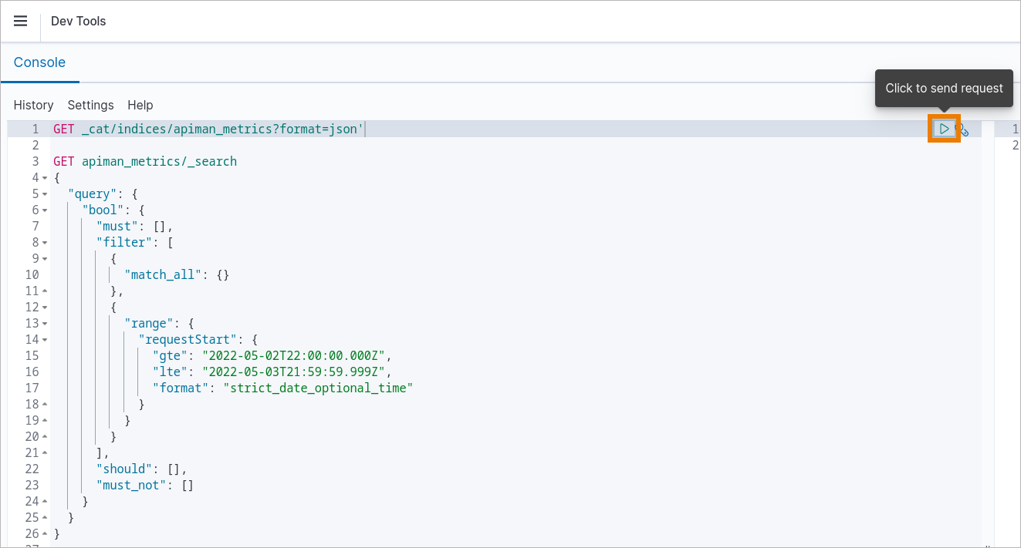Collapse the "bool" block on line 6

pos(45,210)
